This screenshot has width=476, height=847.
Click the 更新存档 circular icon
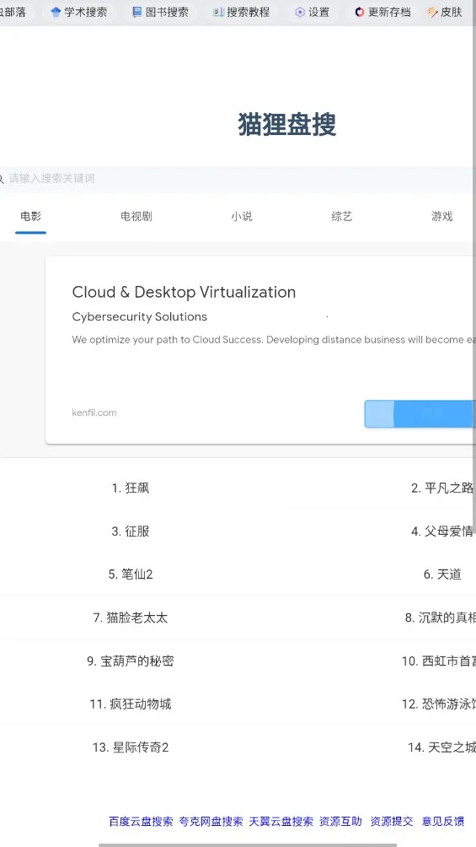coord(360,12)
